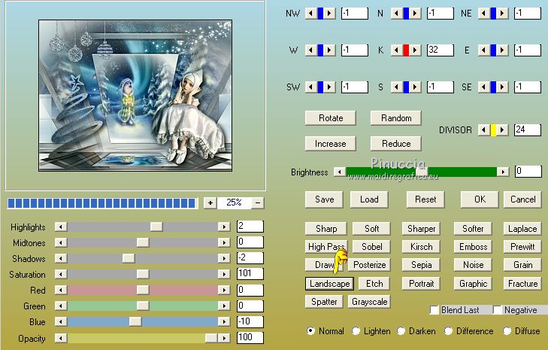Click the SE slider left arrow

(483, 87)
